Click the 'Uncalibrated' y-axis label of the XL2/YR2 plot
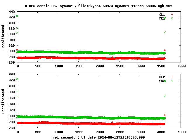Image resolution: width=187 pixels, height=140 pixels. (3, 101)
